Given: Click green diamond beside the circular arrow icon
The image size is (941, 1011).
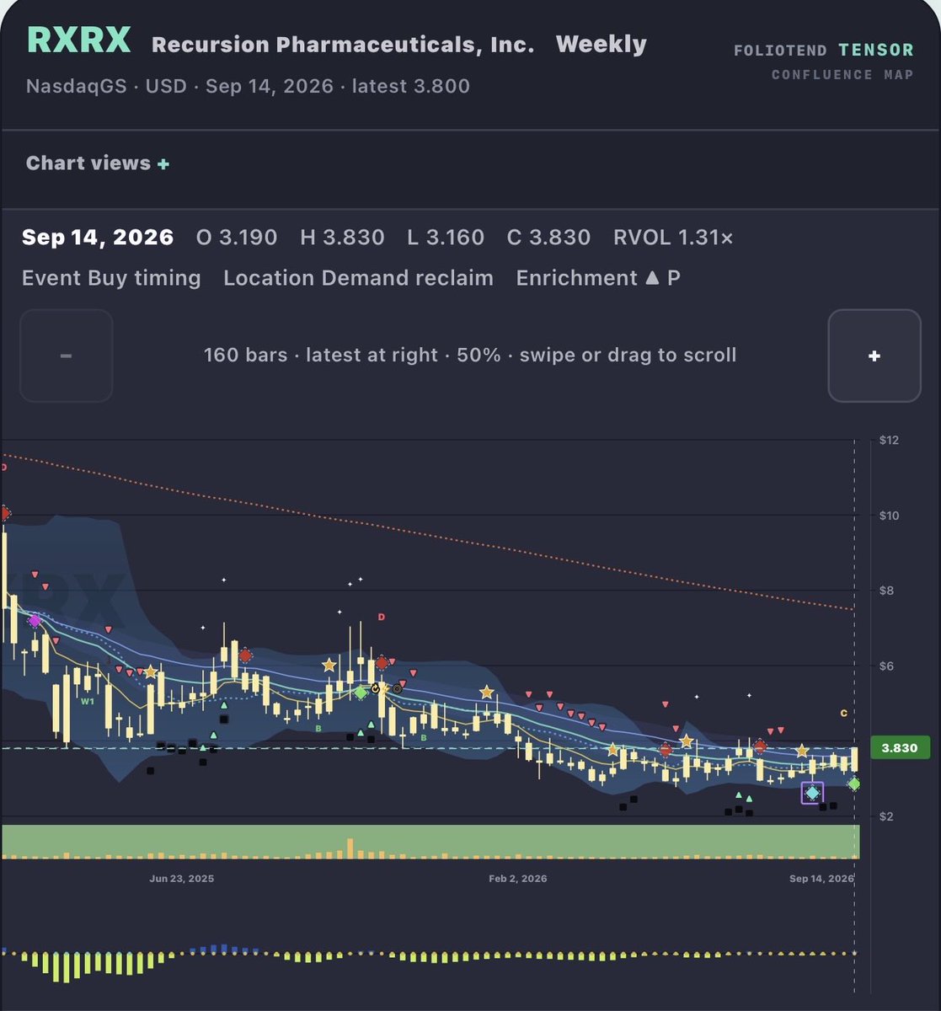Looking at the screenshot, I should [361, 693].
